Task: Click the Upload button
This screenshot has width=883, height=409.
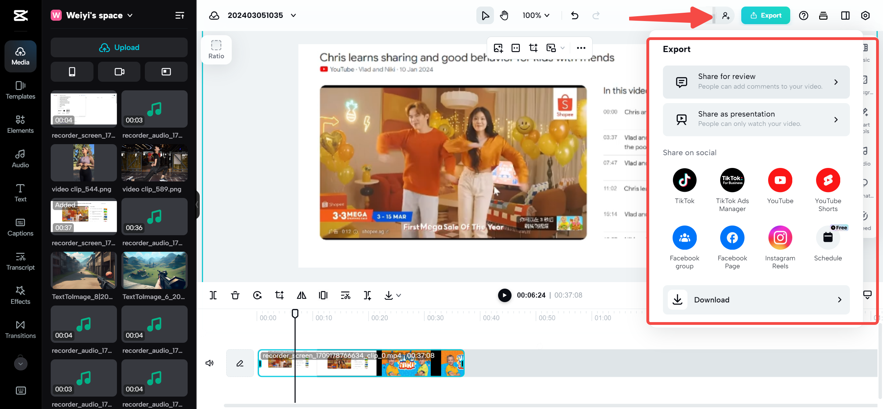Action: (119, 47)
